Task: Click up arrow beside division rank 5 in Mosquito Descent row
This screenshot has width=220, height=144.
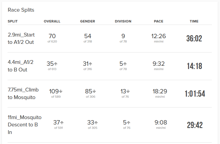Action: pos(129,123)
